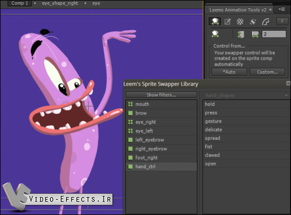Click the green square beside foot_right
This screenshot has width=291, height=215.
[130, 157]
